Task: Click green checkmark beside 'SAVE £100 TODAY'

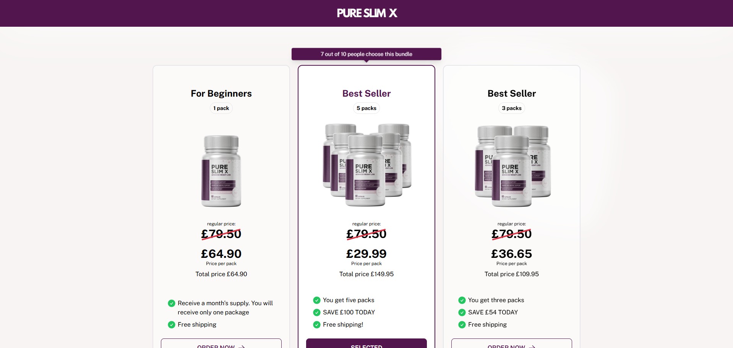Action: (x=316, y=312)
